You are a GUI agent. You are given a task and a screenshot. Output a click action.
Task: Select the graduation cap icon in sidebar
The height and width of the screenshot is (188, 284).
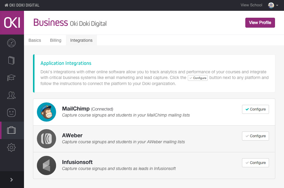(x=11, y=77)
